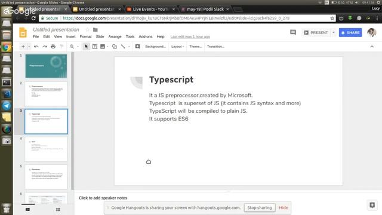Viewport: 382px width, 215px height.
Task: Click the blue SHARE button
Action: pos(350,32)
